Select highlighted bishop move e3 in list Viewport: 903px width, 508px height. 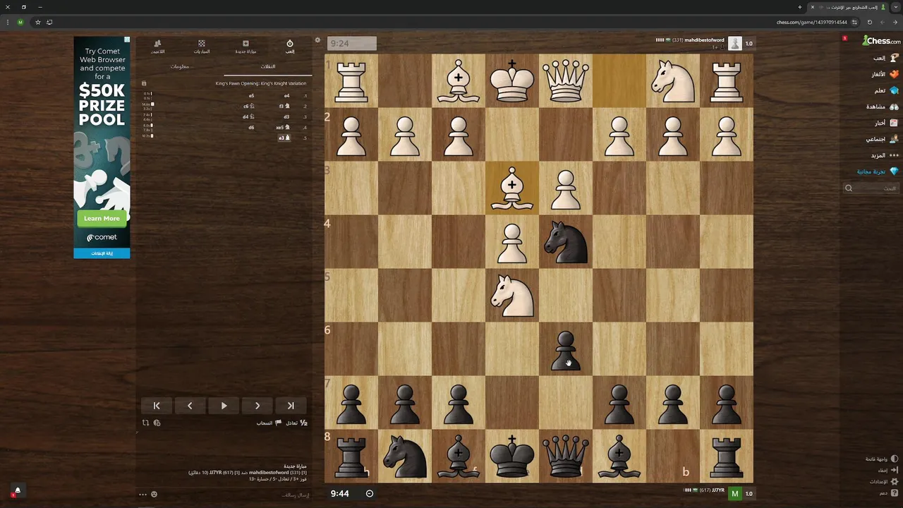[284, 138]
